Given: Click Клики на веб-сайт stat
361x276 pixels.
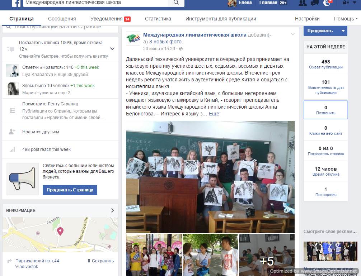Looking at the screenshot, I should [x=325, y=130].
